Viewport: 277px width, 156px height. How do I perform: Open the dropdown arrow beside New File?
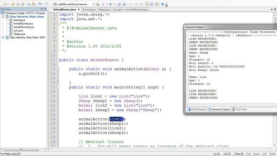(x=8, y=4)
